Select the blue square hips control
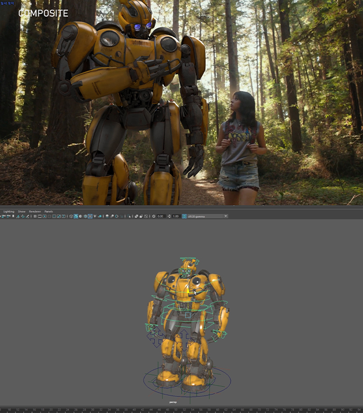Image resolution: width=363 pixels, height=413 pixels. tap(188, 315)
